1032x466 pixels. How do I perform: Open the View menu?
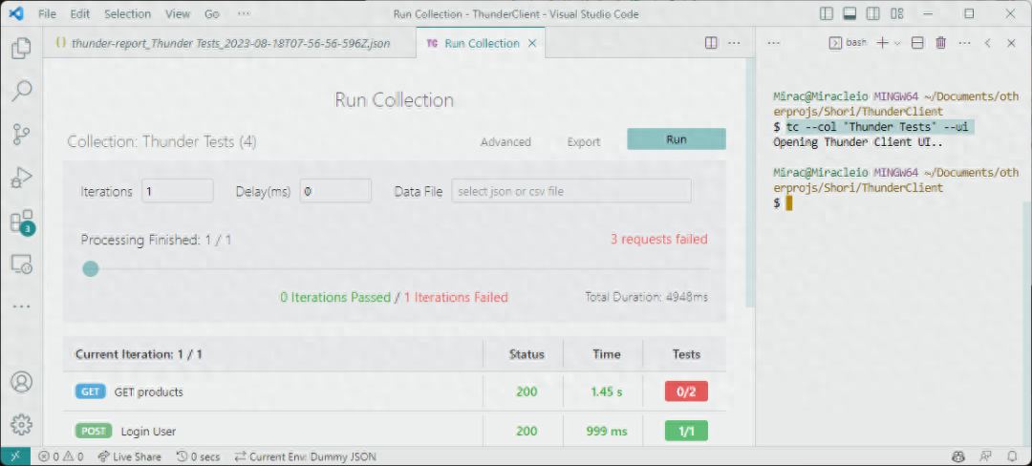178,13
